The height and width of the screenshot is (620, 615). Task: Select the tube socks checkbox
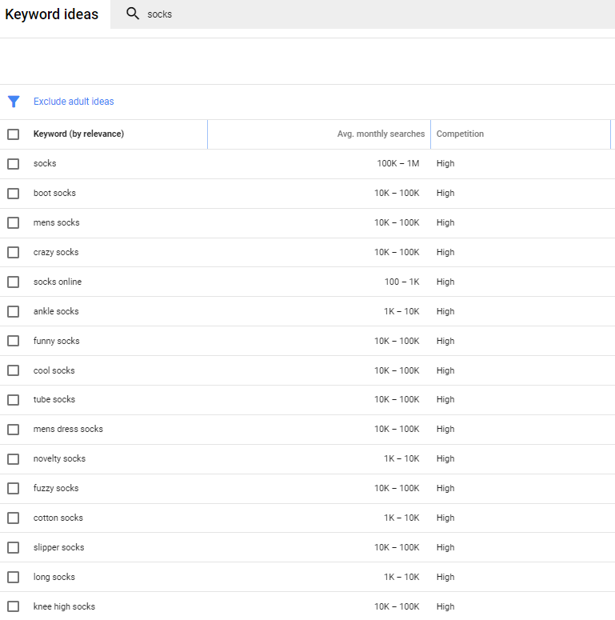pyautogui.click(x=13, y=400)
